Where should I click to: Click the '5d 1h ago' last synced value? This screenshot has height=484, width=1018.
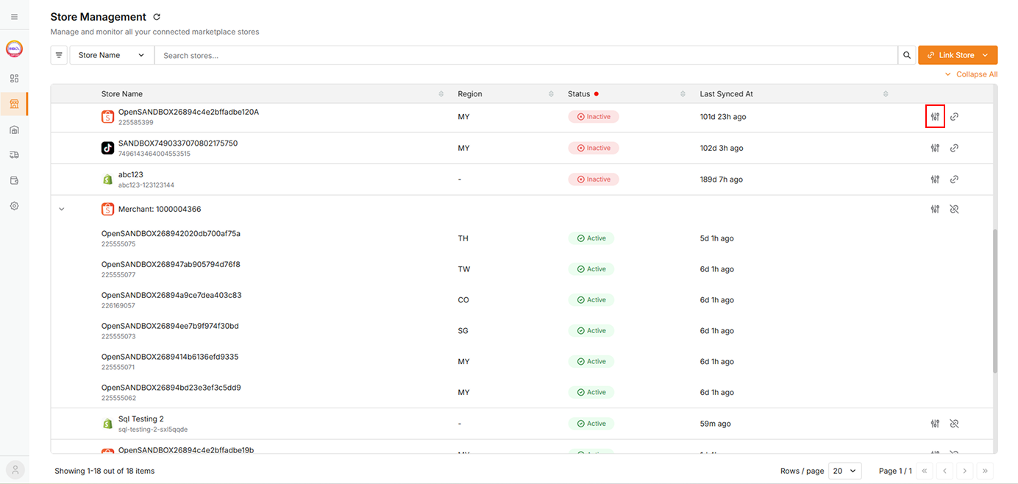pos(716,238)
